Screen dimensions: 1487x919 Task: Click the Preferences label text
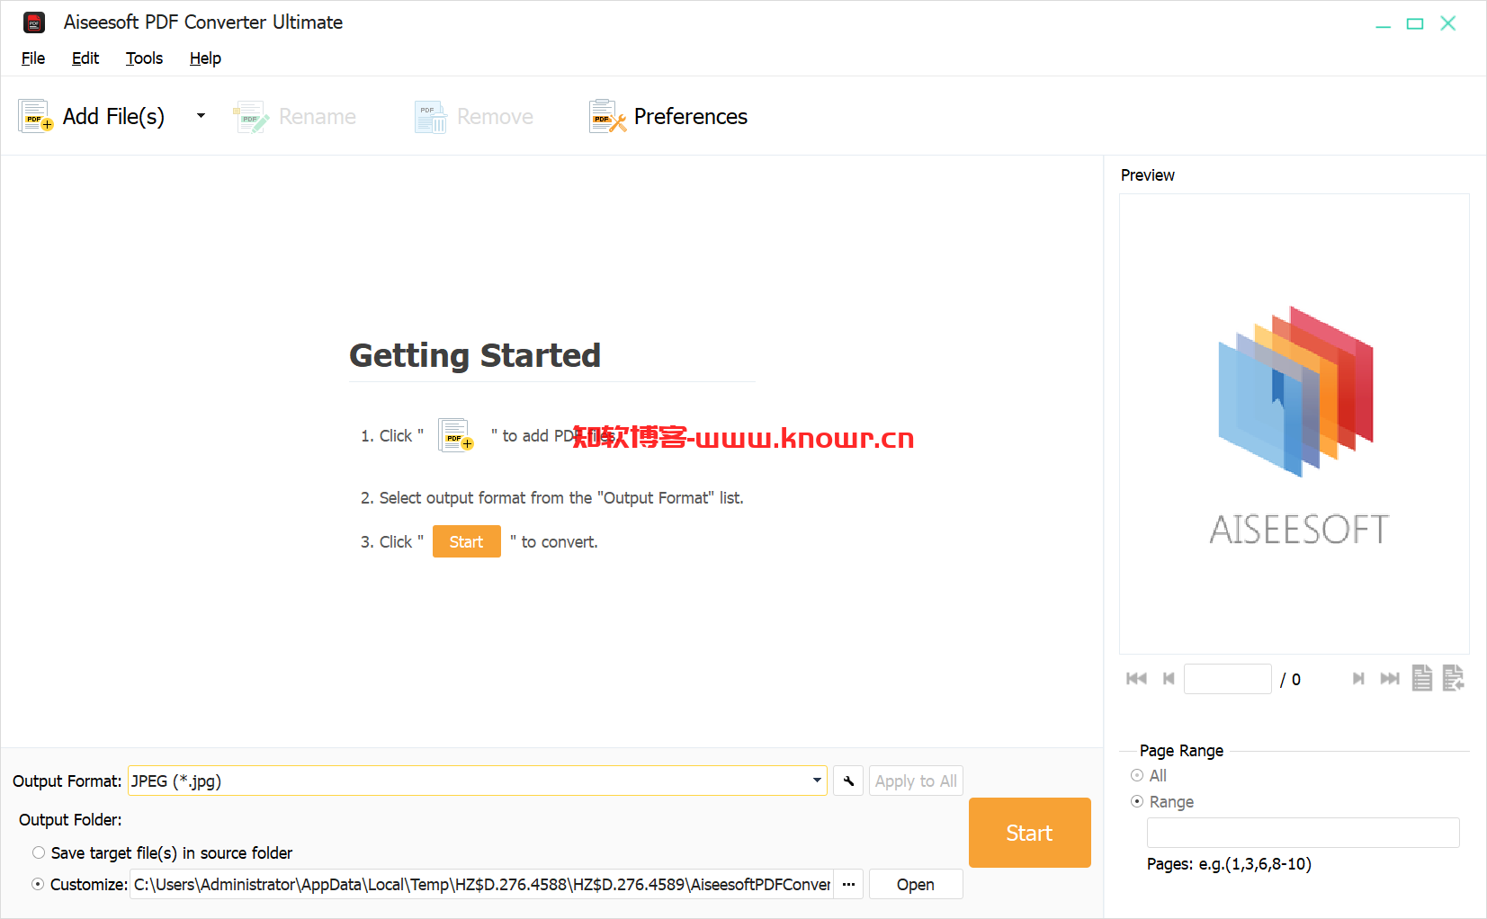[691, 116]
